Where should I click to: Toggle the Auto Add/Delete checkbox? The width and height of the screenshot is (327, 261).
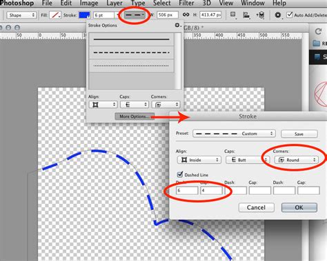290,15
